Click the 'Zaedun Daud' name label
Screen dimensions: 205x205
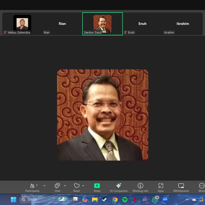click(93, 33)
